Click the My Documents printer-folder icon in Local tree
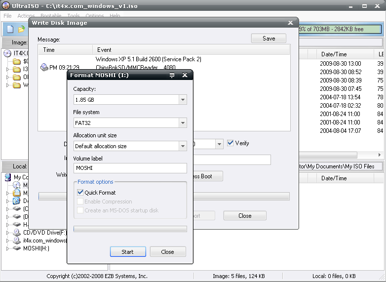The width and height of the screenshot is (386, 282). pos(16,193)
